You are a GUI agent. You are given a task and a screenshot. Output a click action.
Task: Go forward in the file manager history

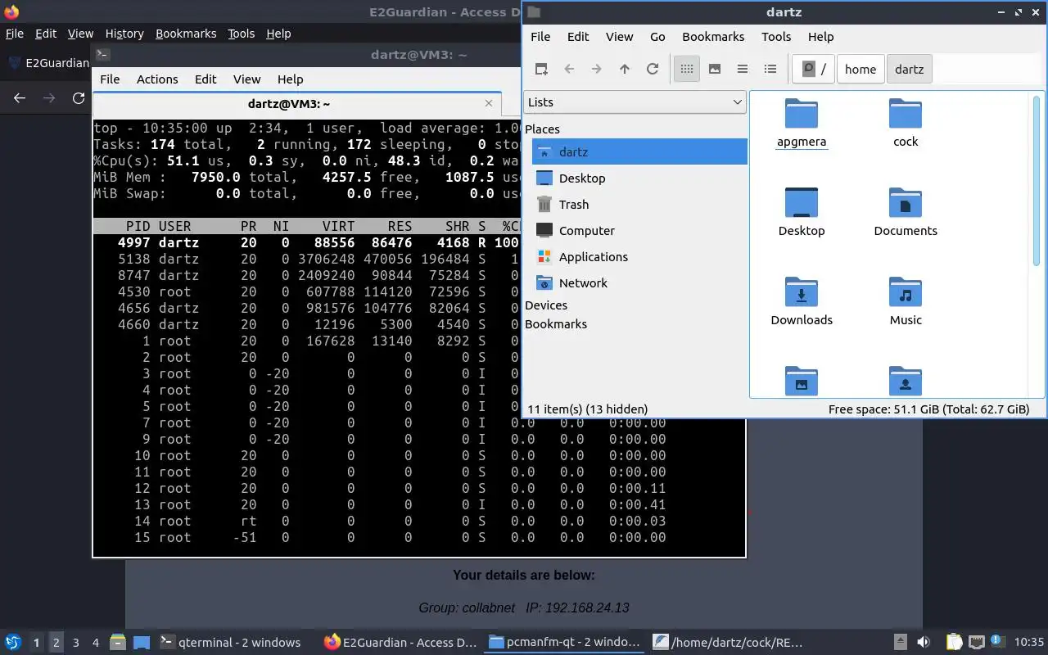pyautogui.click(x=597, y=70)
